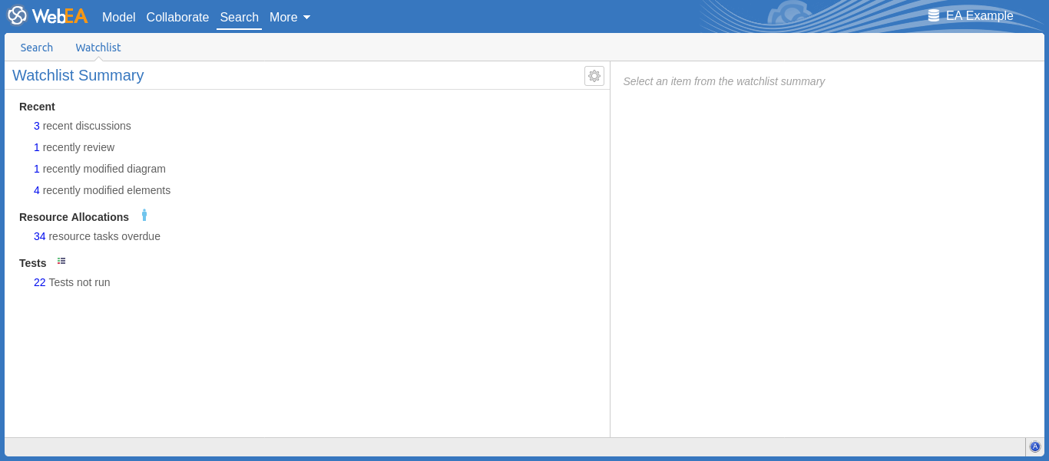The height and width of the screenshot is (461, 1049).
Task: Click the round status bar icon
Action: pyautogui.click(x=1034, y=446)
